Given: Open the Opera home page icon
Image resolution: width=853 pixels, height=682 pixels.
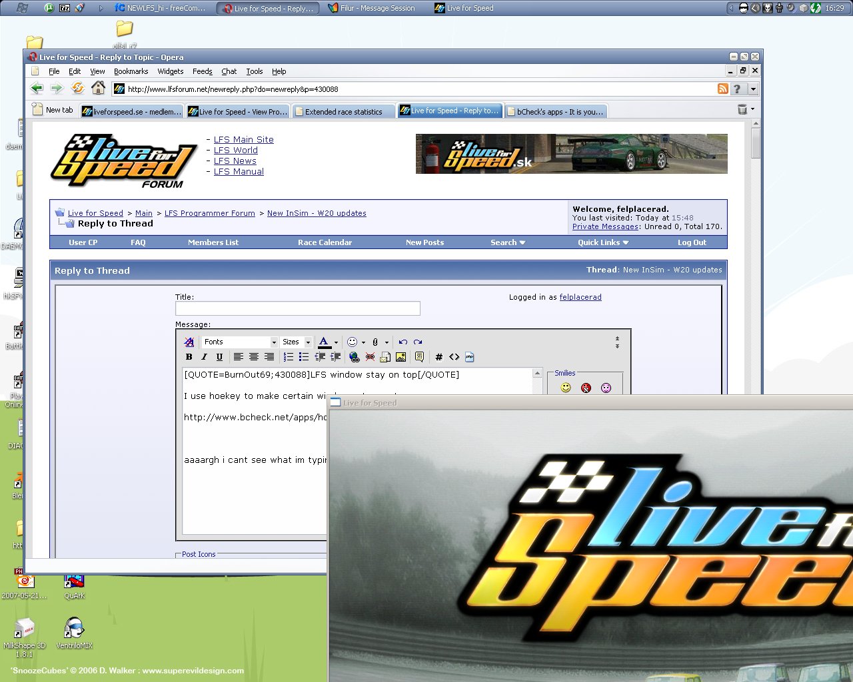Looking at the screenshot, I should coord(98,88).
